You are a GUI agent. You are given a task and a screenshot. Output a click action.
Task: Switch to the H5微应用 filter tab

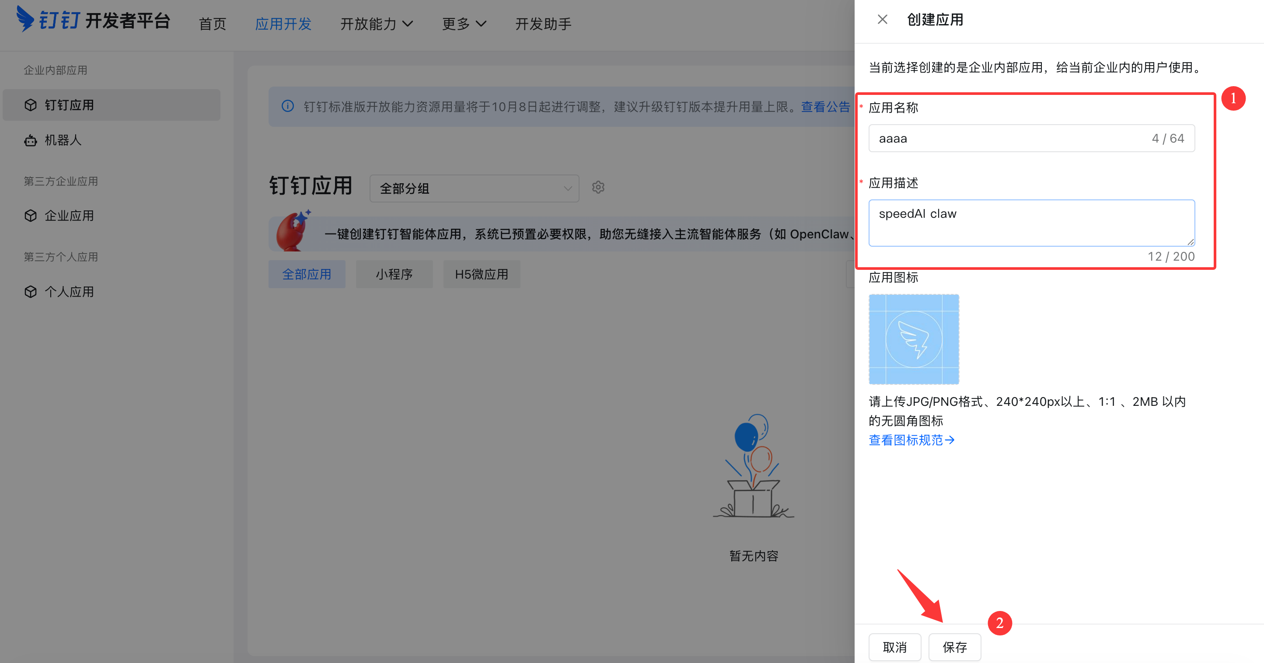click(x=482, y=274)
